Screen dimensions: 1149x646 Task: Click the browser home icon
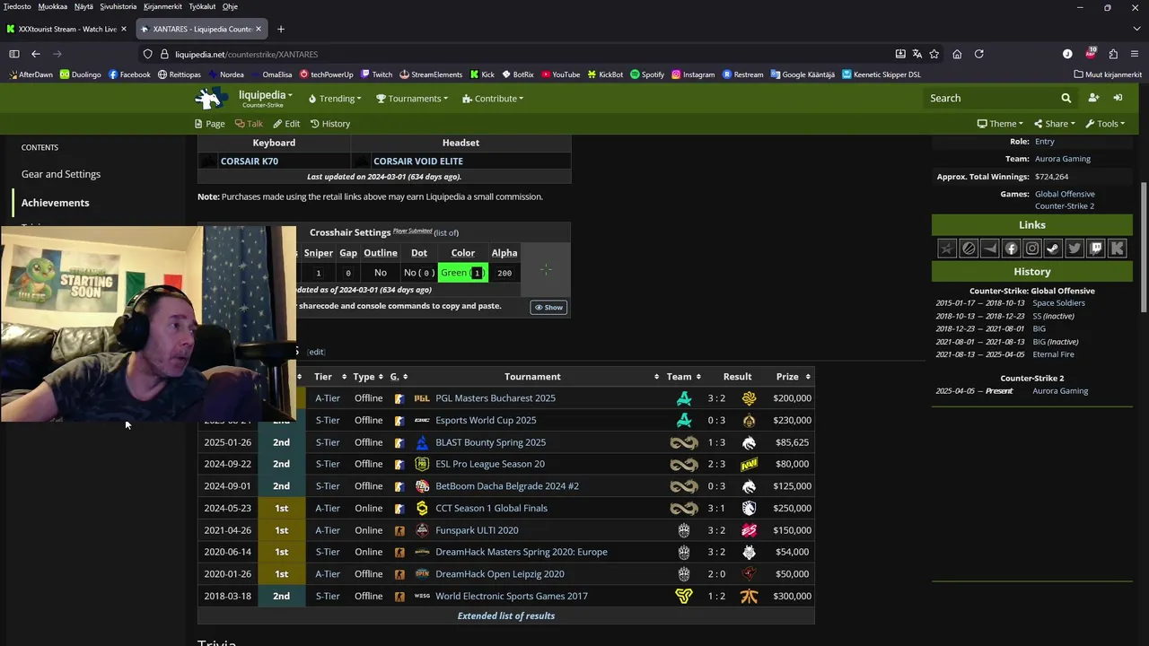pos(957,54)
